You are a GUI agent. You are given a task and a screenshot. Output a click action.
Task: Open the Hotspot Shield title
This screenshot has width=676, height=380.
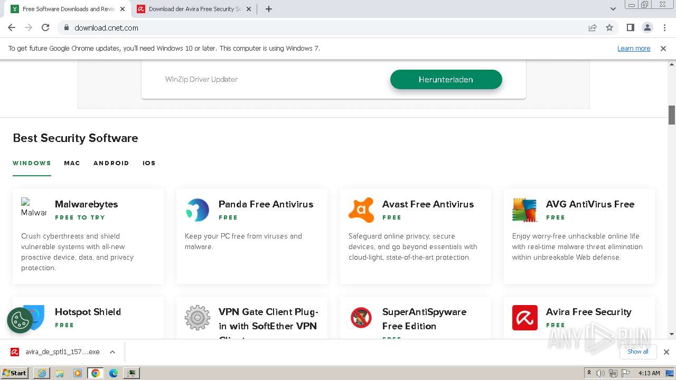(88, 312)
